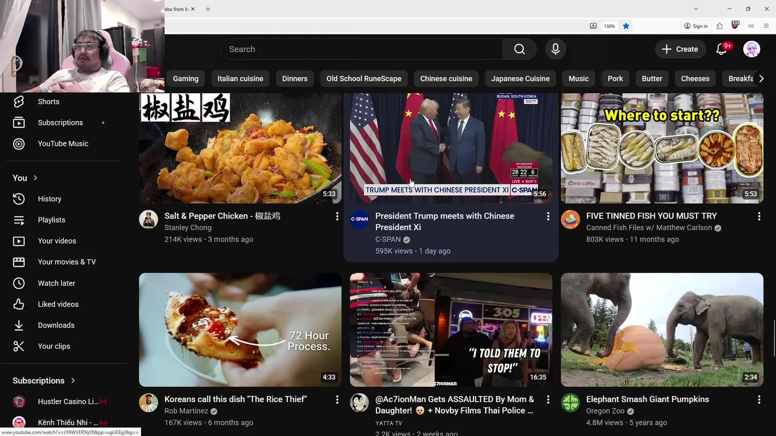776x436 pixels.
Task: Toggle the browser bookmark star
Action: tap(626, 26)
